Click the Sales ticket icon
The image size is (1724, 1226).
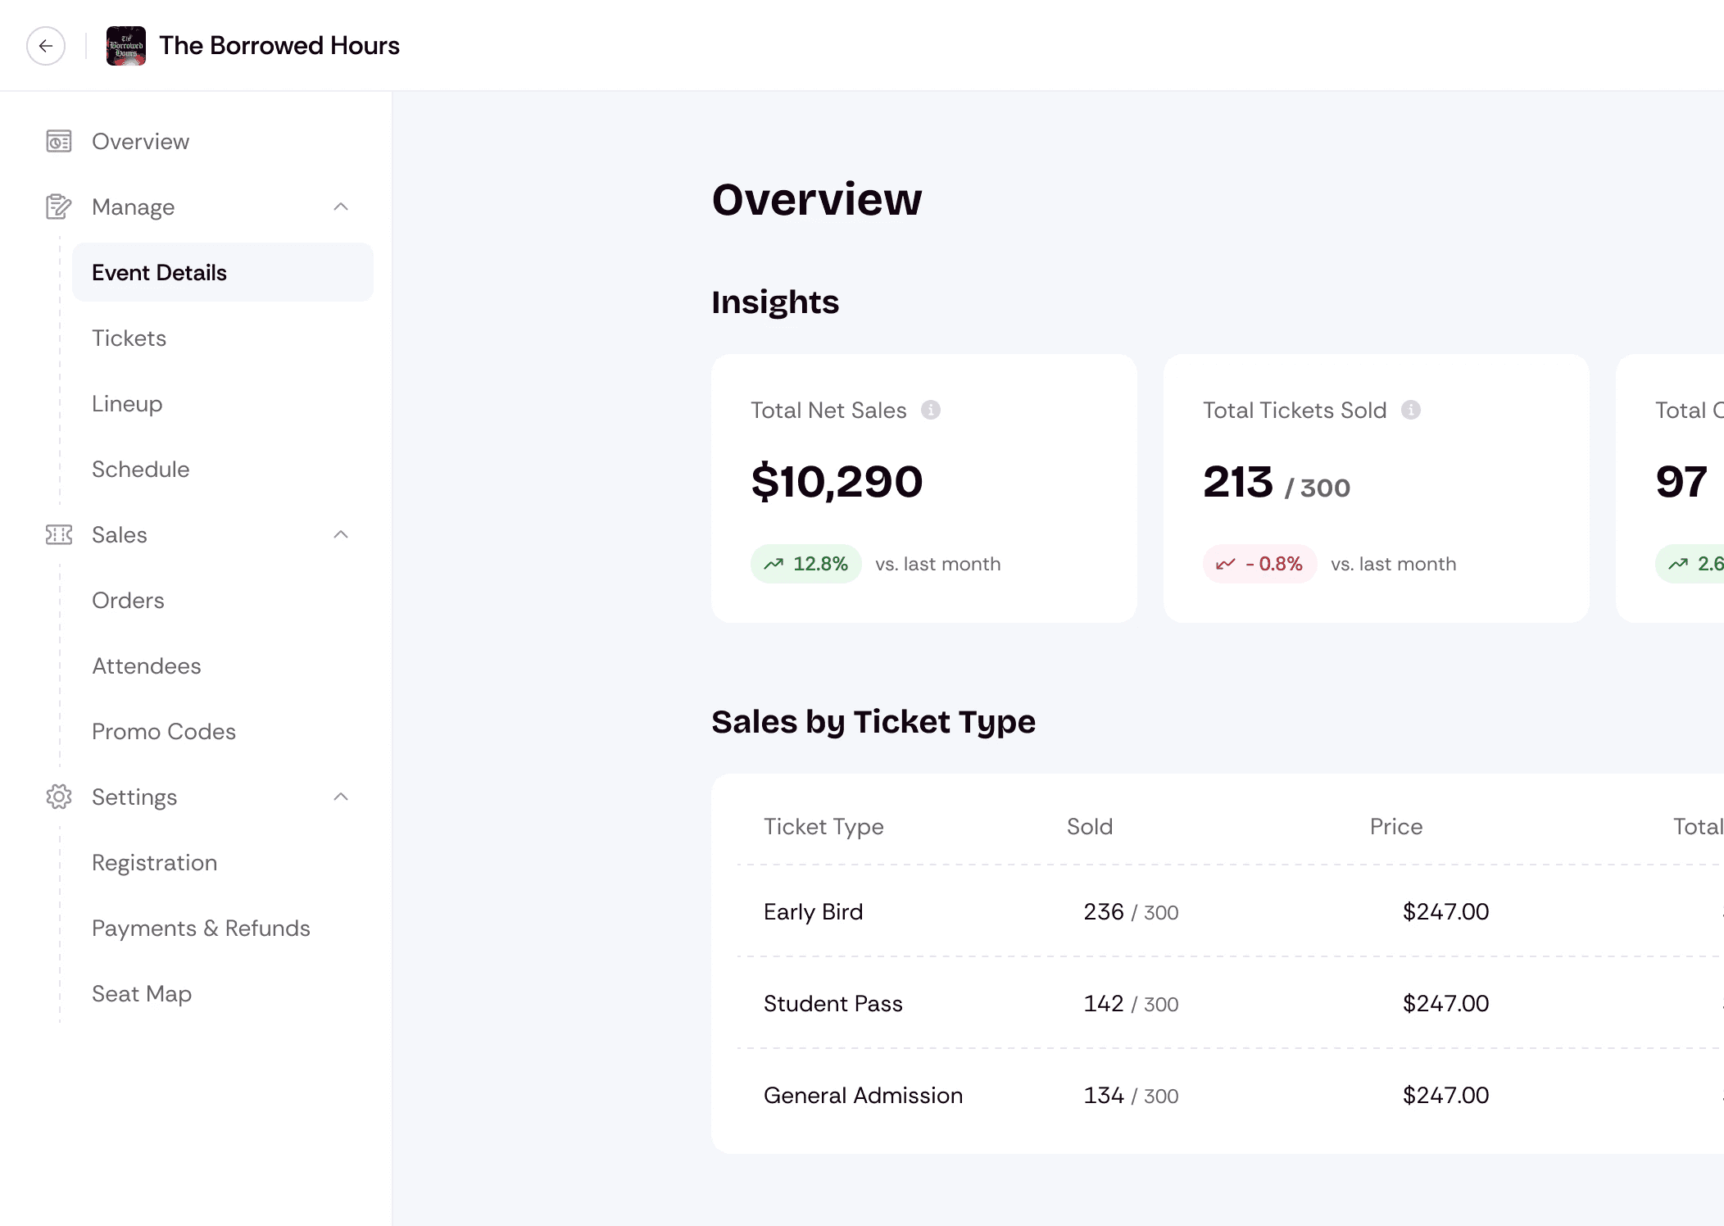click(x=59, y=534)
